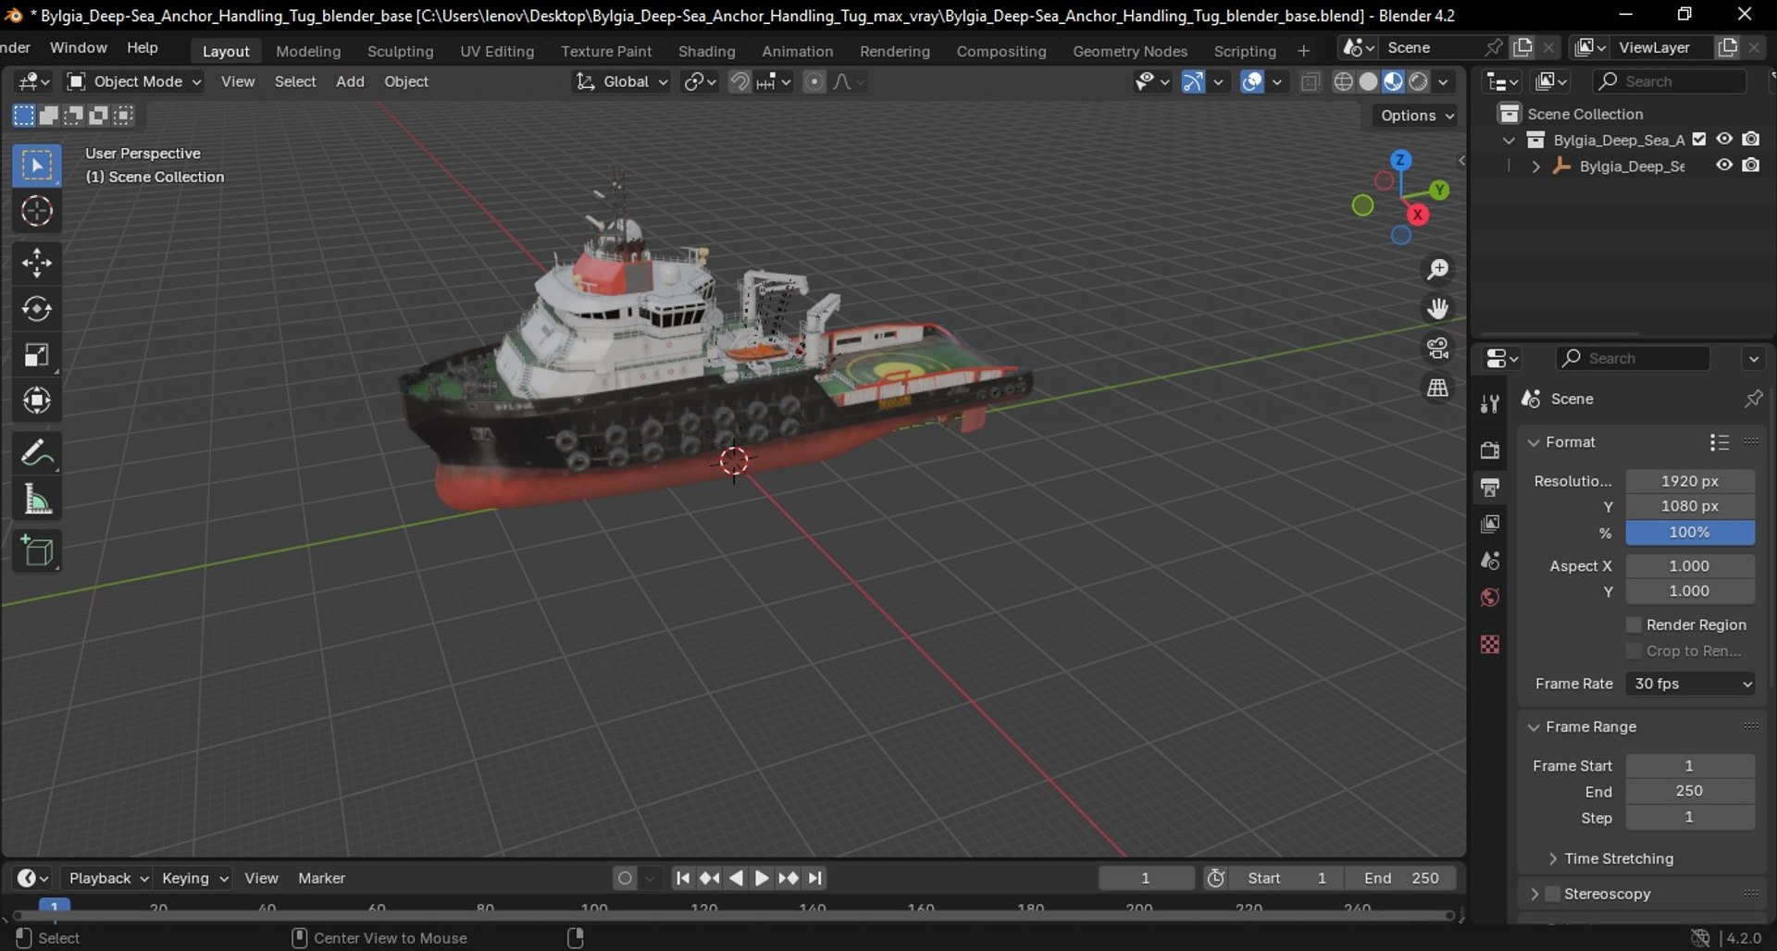Activate the Cursor tool
Viewport: 1777px width, 951px height.
click(x=37, y=211)
